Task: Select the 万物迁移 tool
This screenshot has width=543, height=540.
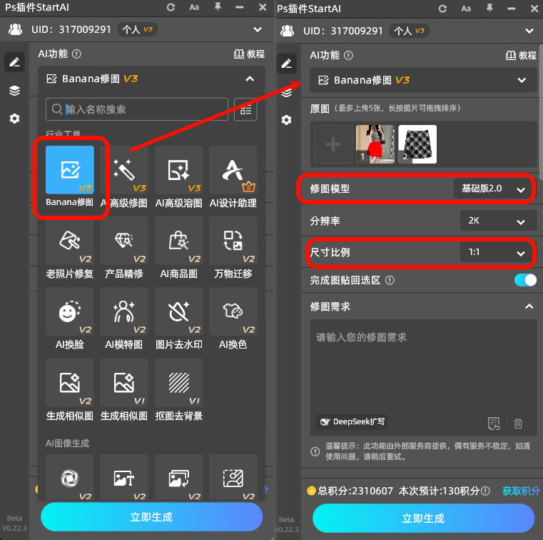Action: 233,241
